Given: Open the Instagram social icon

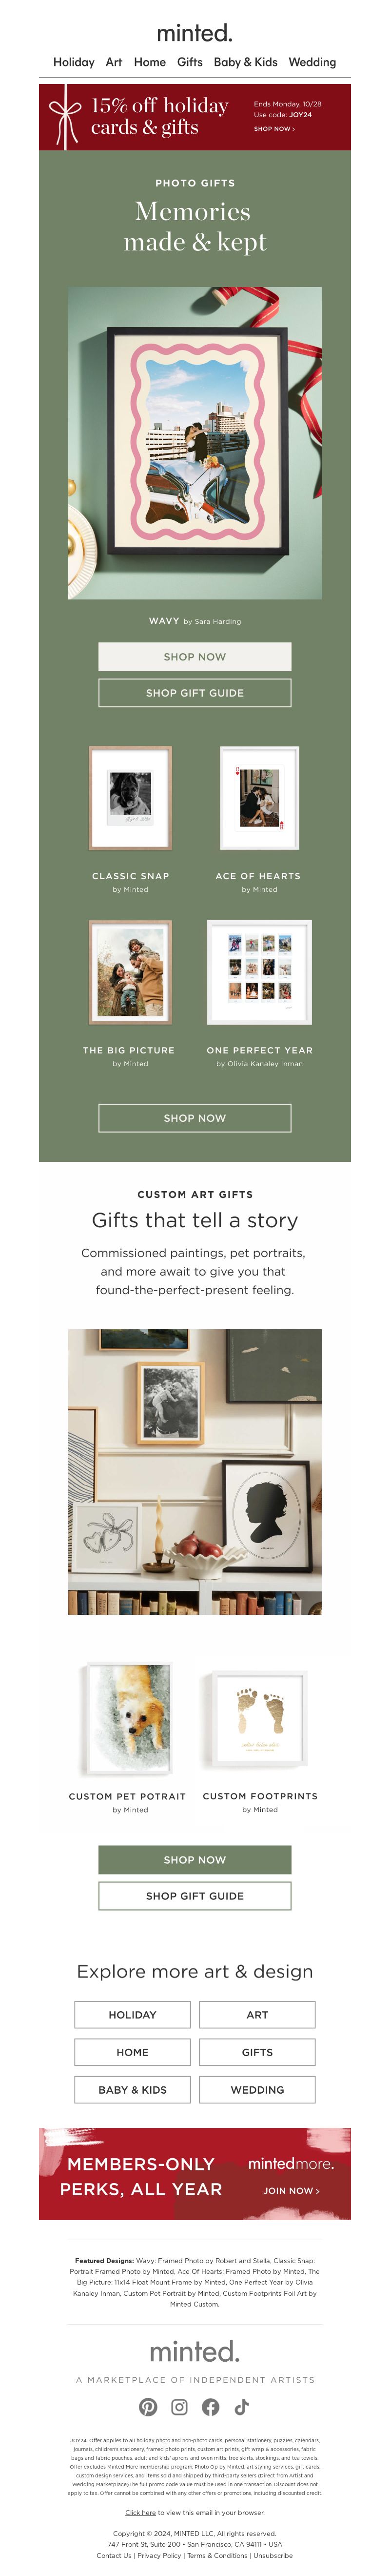Looking at the screenshot, I should coord(179,2407).
